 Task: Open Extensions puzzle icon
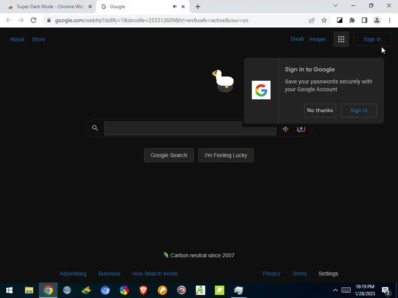pyautogui.click(x=352, y=20)
